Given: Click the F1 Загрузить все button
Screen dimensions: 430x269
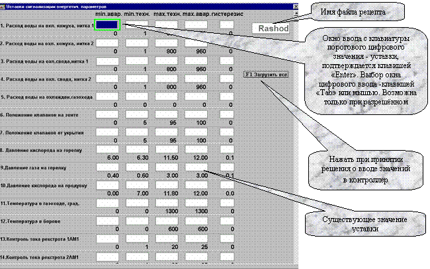Looking at the screenshot, I should (x=266, y=74).
